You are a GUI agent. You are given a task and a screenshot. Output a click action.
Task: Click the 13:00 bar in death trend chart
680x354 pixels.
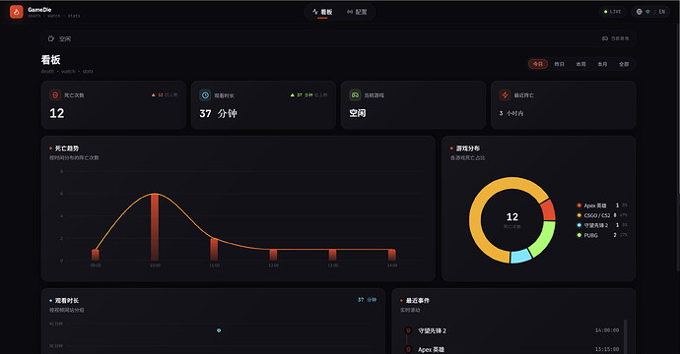(x=333, y=255)
